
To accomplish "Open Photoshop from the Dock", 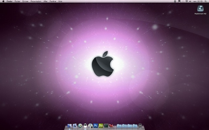I will 96,125.
